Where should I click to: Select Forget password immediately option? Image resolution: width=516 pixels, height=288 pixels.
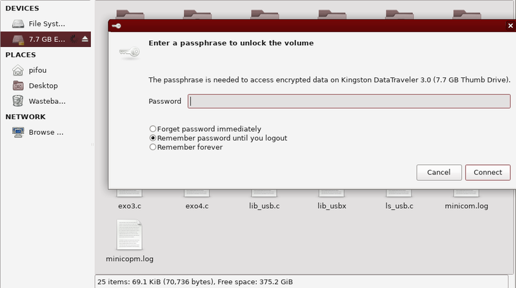(153, 129)
